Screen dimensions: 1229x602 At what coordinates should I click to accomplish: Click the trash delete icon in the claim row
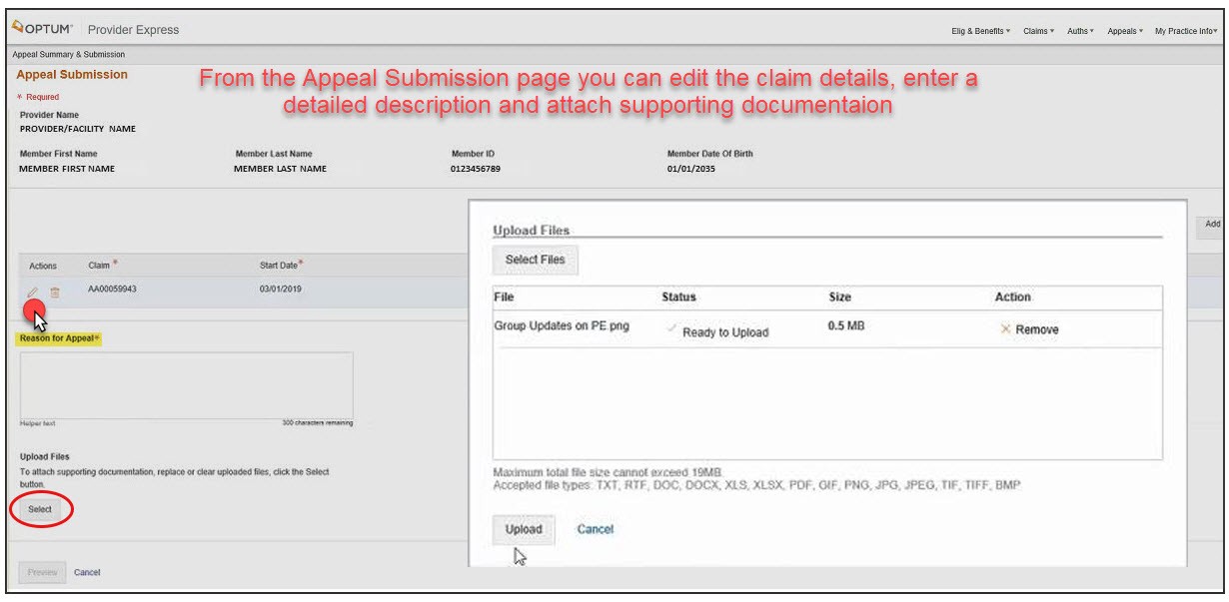pyautogui.click(x=55, y=293)
